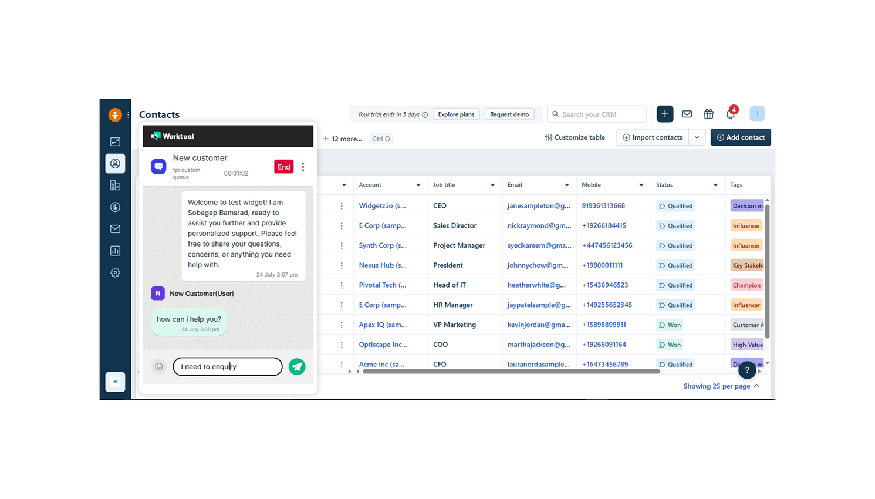Open the Reports chart icon in sidebar

pos(115,251)
